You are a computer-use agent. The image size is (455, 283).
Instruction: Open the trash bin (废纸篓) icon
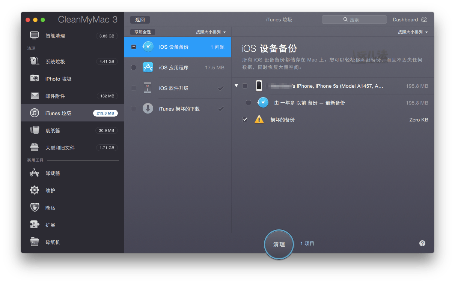tap(35, 130)
